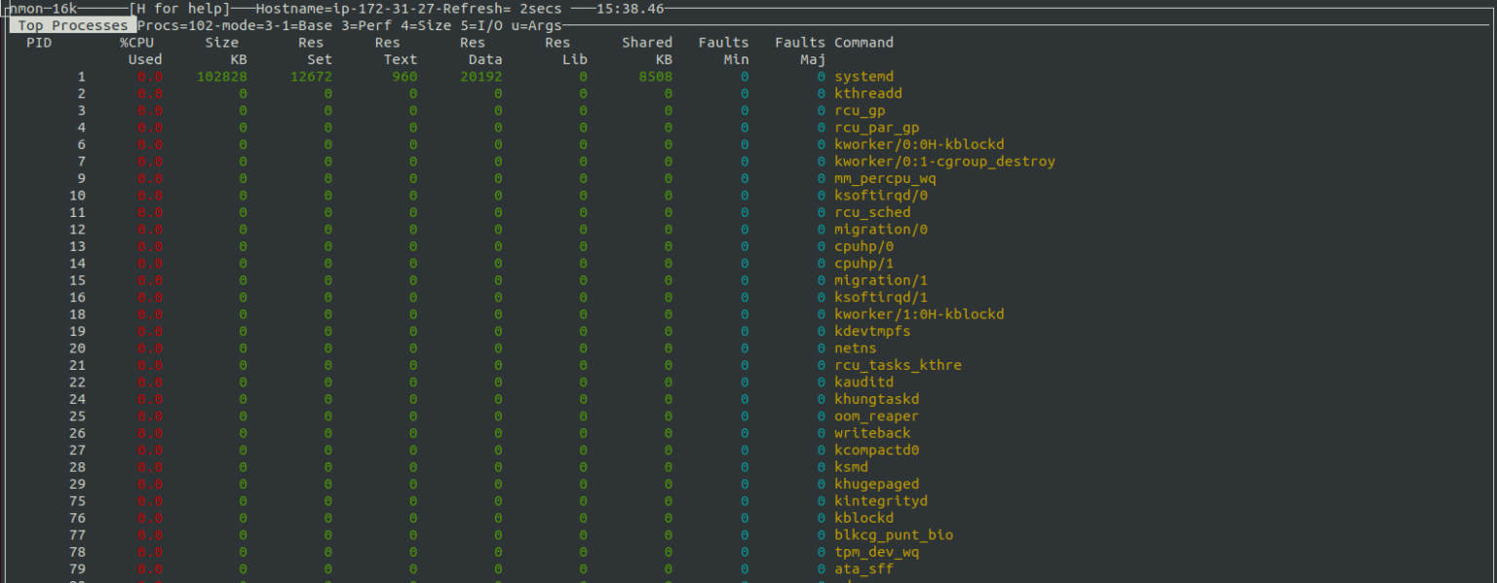1497x583 pixels.
Task: Click the PID column header
Action: [x=39, y=43]
